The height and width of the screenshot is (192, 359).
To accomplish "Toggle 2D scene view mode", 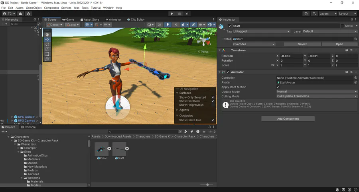I will click(159, 25).
